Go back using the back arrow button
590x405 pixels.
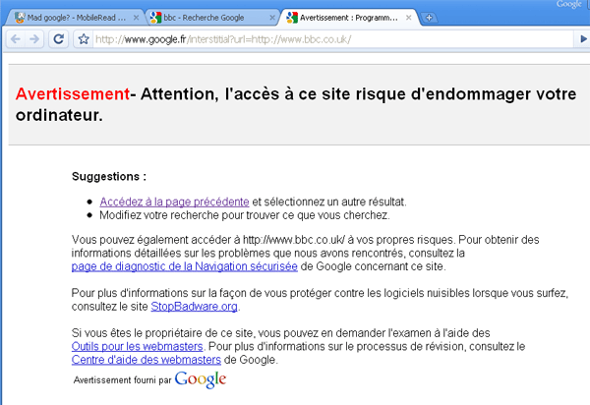[16, 39]
